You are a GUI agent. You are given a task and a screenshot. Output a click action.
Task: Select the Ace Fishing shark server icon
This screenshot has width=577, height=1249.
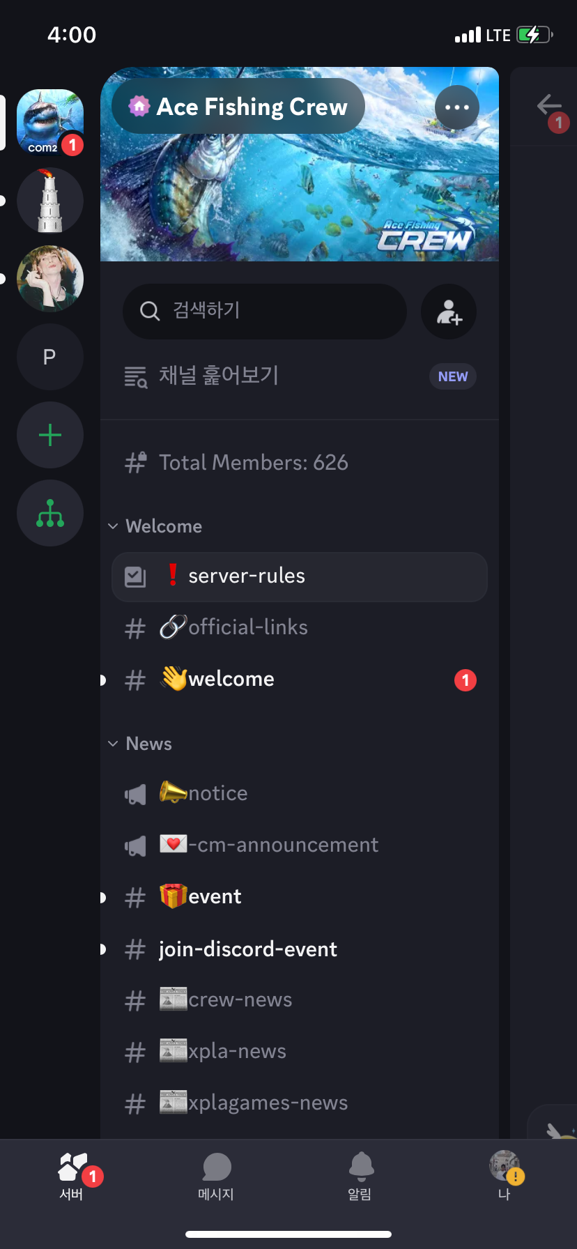point(50,122)
